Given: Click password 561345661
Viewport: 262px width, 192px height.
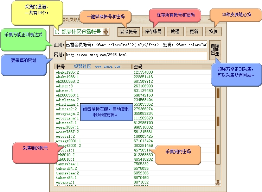Looking at the screenshot, I should 143,132.
